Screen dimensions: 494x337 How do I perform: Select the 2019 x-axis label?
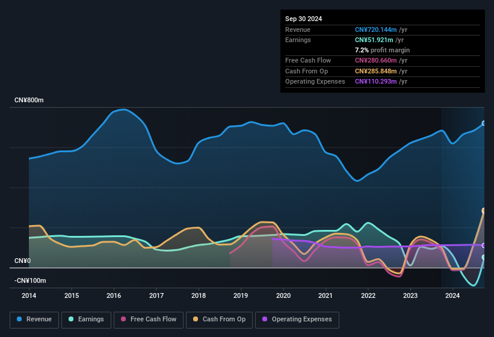241,295
